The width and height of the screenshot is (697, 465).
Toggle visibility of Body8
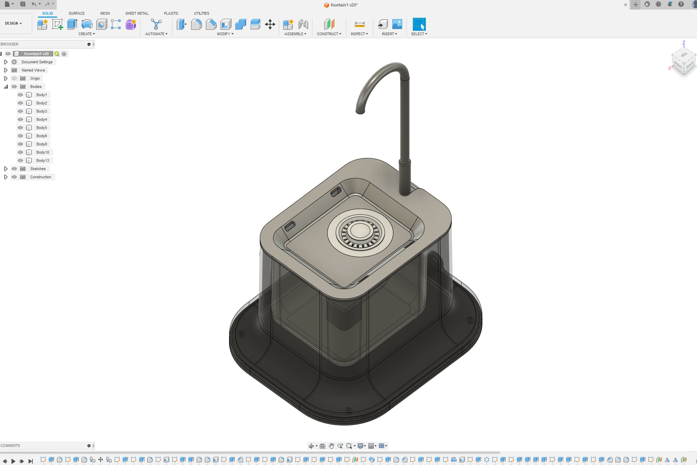coord(20,144)
